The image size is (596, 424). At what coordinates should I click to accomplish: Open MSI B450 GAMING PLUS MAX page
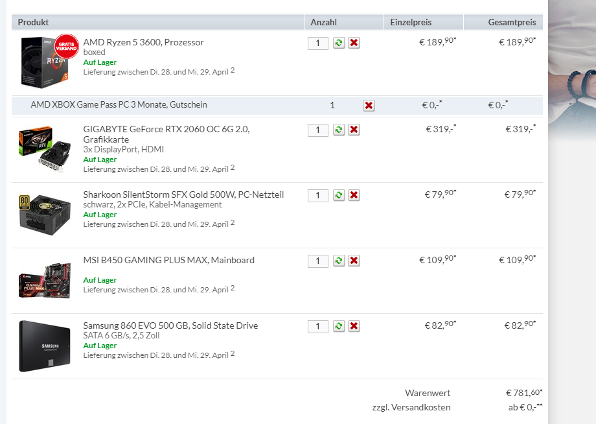(169, 260)
